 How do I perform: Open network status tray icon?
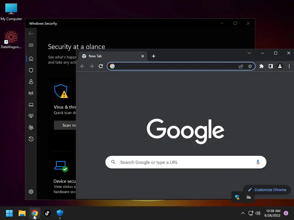tap(251, 213)
